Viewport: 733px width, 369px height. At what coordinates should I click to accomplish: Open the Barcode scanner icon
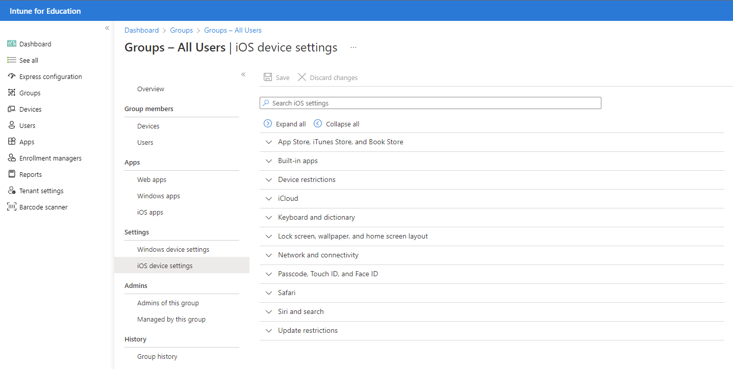pyautogui.click(x=12, y=207)
